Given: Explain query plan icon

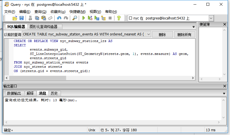Looking at the screenshot, I should [x=103, y=18].
